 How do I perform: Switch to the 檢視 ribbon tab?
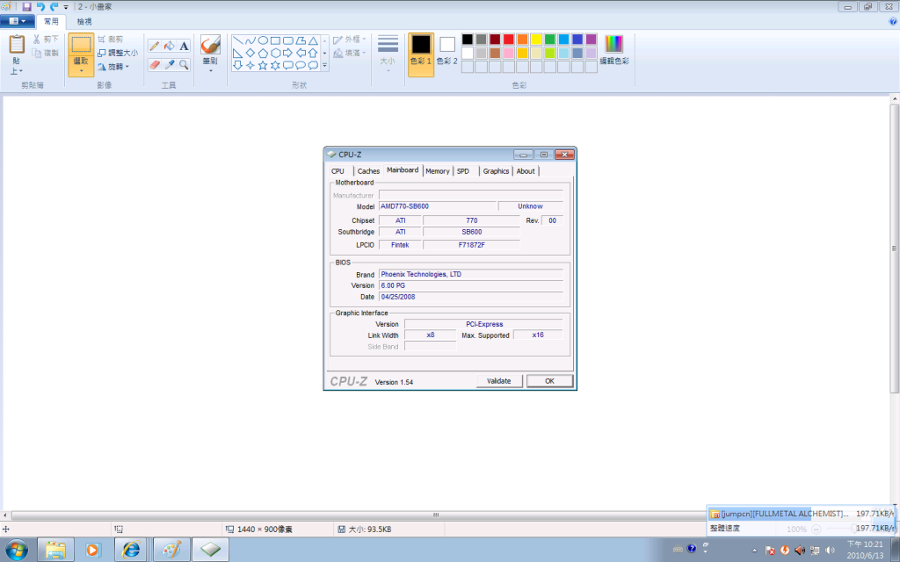84,21
